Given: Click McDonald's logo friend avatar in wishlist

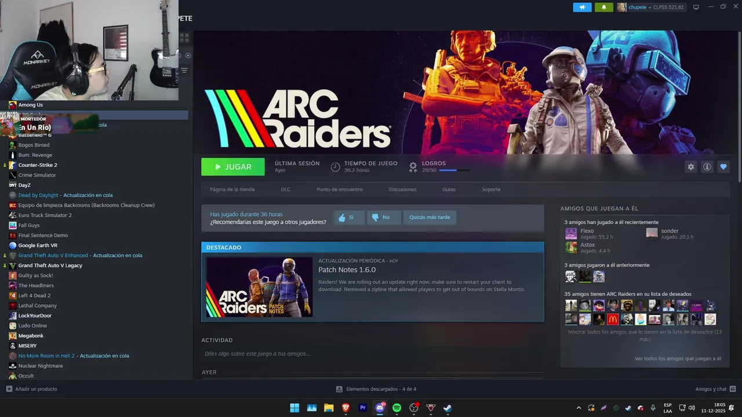Looking at the screenshot, I should [613, 319].
